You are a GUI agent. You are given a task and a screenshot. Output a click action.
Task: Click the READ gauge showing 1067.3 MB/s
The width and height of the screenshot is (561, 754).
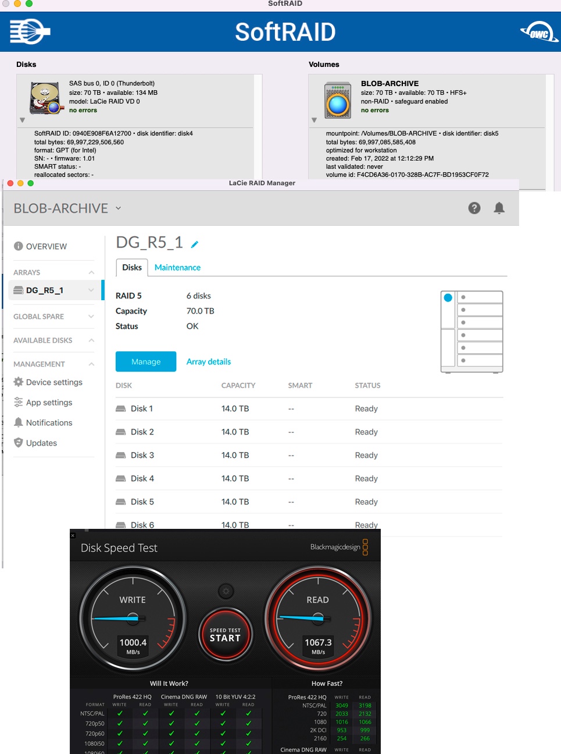click(318, 618)
